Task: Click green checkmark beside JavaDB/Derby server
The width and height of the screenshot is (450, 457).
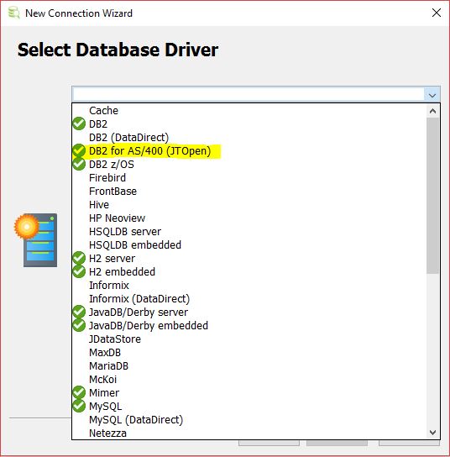Action: point(79,312)
